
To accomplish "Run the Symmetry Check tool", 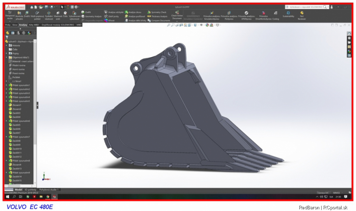I will 157,12.
